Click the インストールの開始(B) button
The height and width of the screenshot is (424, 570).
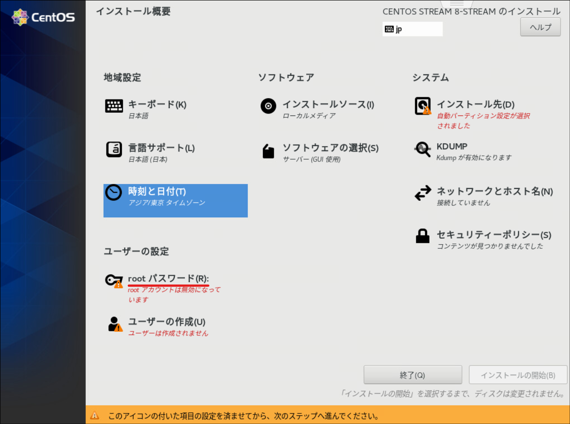(x=518, y=375)
